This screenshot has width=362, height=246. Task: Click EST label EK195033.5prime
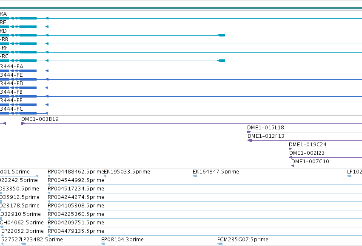pyautogui.click(x=127, y=172)
